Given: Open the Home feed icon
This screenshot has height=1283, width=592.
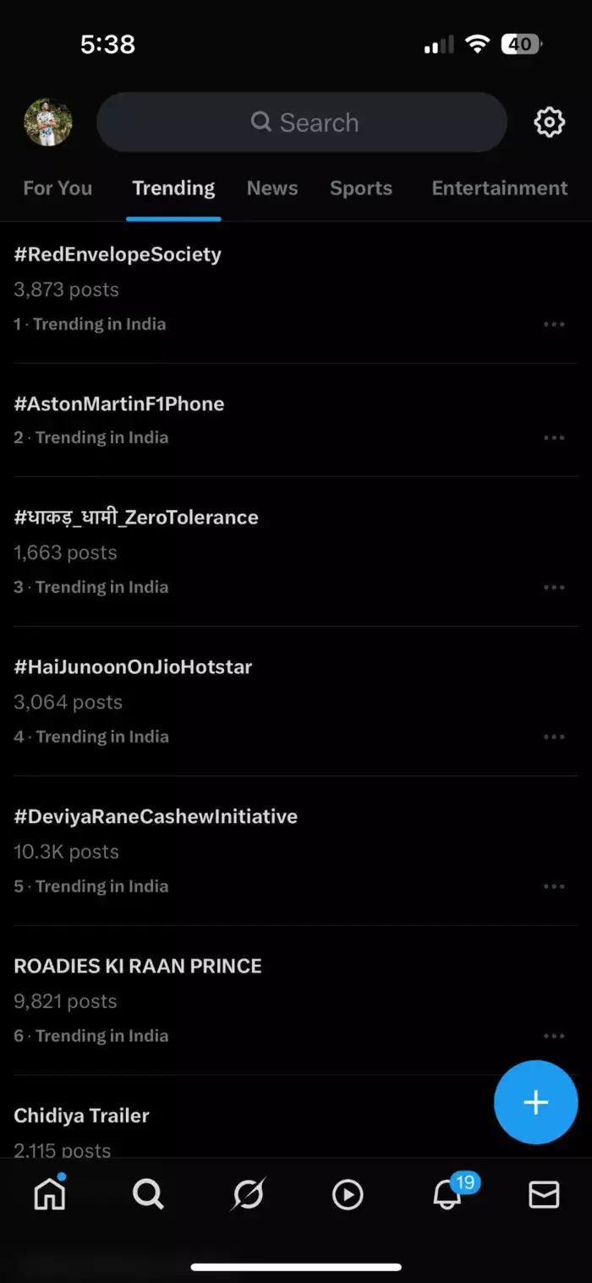Looking at the screenshot, I should 49,1193.
